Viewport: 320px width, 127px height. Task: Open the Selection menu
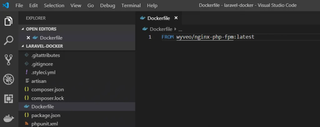(x=54, y=6)
